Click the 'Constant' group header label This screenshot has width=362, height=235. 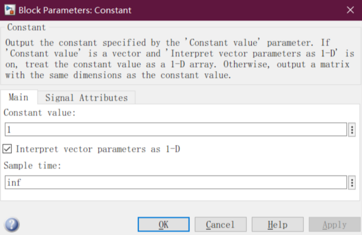(26, 27)
